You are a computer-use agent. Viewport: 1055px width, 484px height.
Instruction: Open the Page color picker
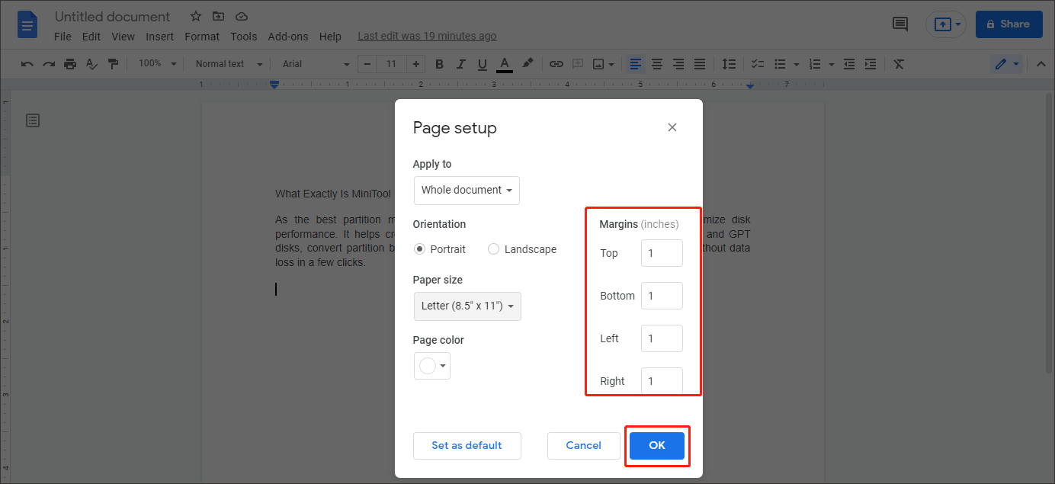pyautogui.click(x=432, y=366)
